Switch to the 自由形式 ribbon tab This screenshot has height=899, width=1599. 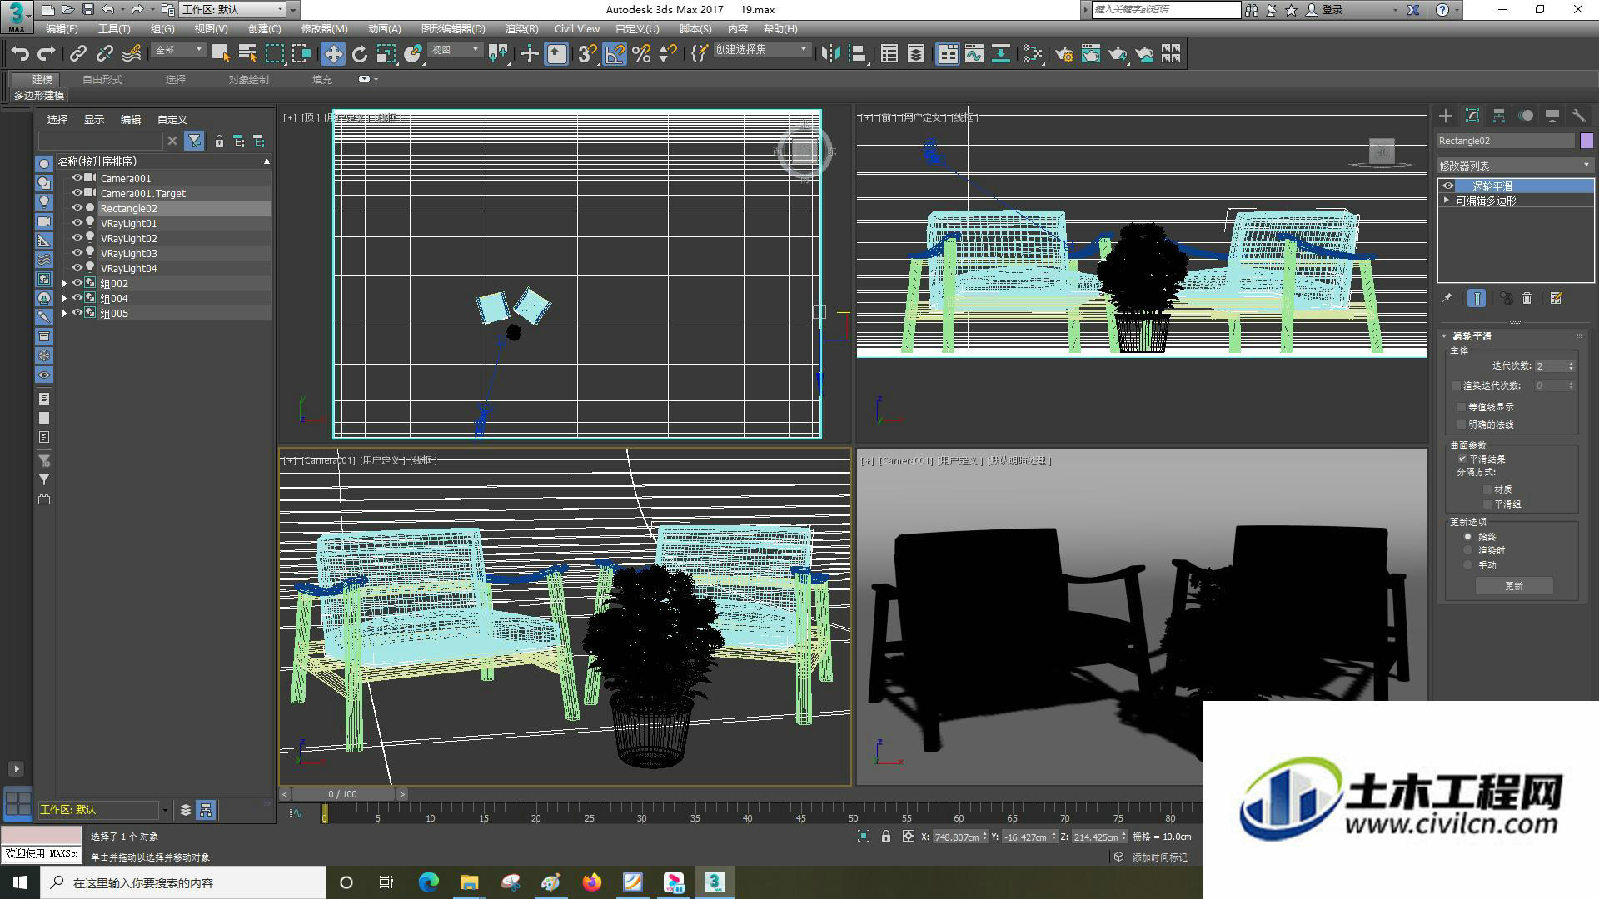[x=102, y=80]
